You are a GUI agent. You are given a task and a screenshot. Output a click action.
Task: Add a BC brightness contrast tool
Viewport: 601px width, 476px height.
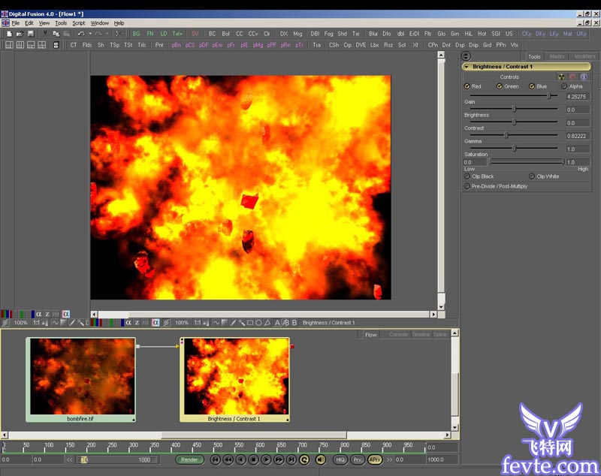coord(213,34)
